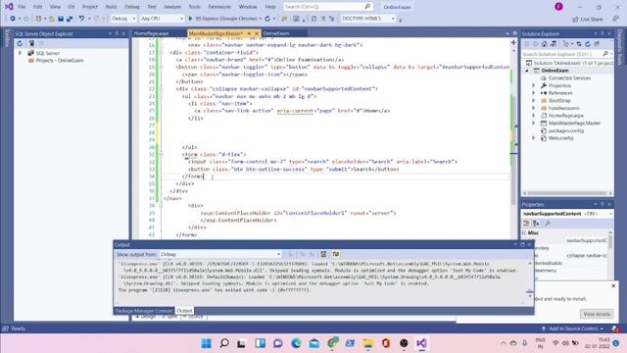Open the Extensions menu

point(219,7)
